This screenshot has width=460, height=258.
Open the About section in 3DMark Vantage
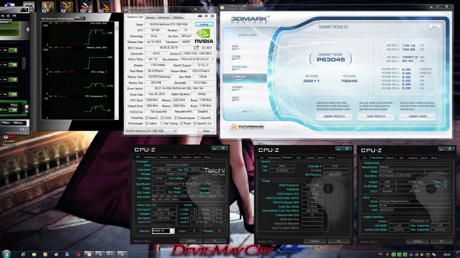pyautogui.click(x=236, y=97)
